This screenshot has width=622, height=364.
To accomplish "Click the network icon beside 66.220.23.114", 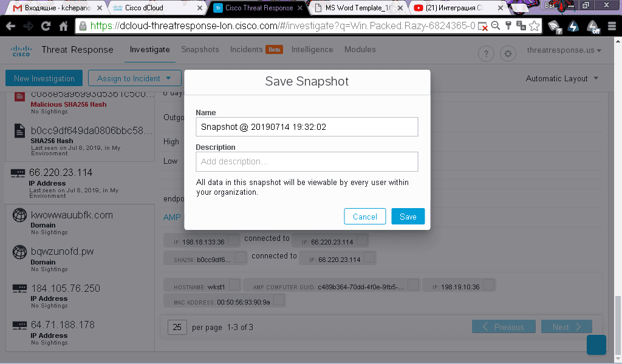I will (18, 173).
